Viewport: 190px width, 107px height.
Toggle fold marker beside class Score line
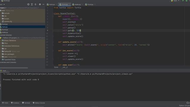click(x=53, y=13)
